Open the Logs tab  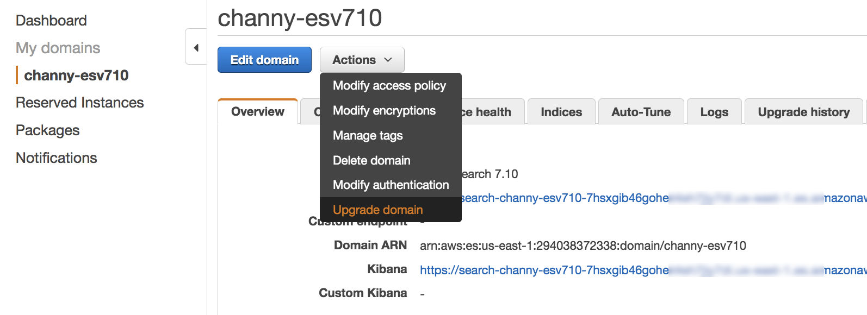(714, 112)
